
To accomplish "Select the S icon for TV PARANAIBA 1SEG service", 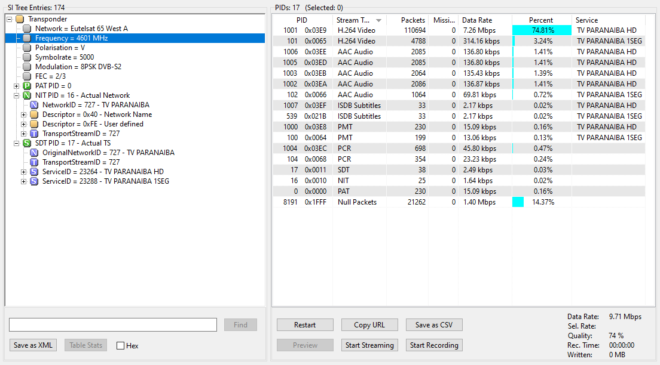I will point(34,181).
